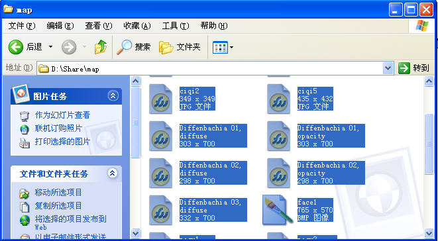Click the file list scroll down arrow
The height and width of the screenshot is (241, 438).
[x=429, y=233]
